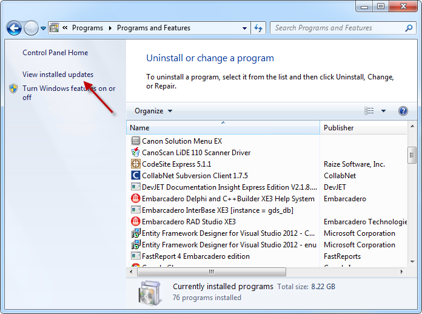Select Canon Solution Menu EX icon
This screenshot has width=422, height=314.
click(x=136, y=141)
